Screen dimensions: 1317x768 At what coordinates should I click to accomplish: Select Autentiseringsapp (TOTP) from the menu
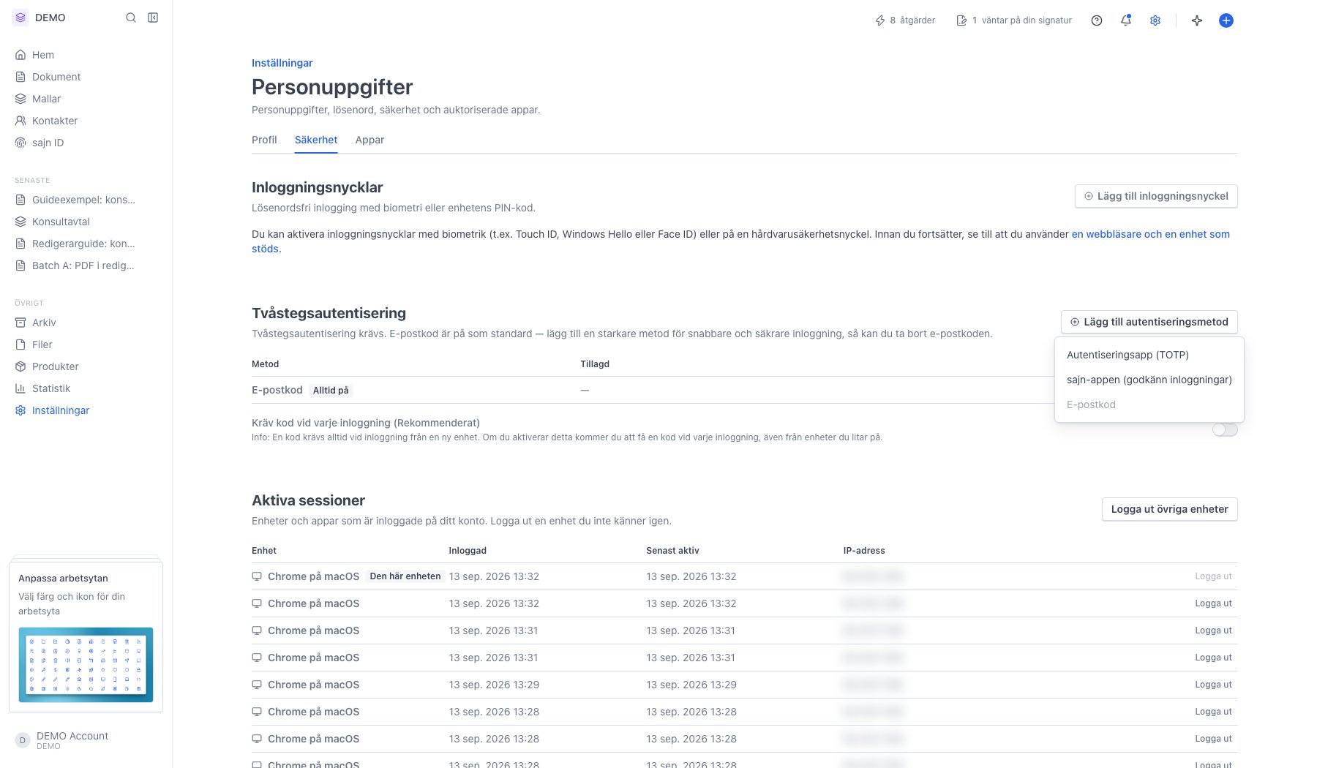pos(1149,355)
